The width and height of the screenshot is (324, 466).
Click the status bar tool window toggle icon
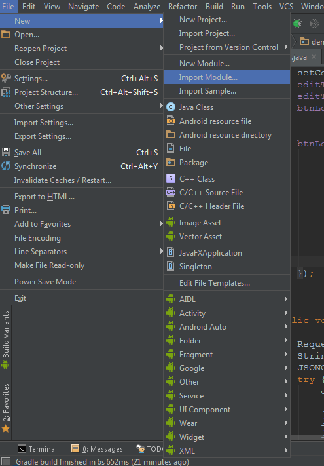(x=7, y=462)
